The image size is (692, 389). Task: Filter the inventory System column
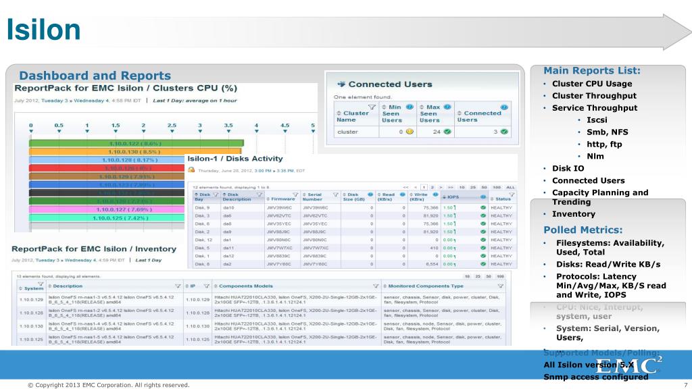pyautogui.click(x=40, y=284)
